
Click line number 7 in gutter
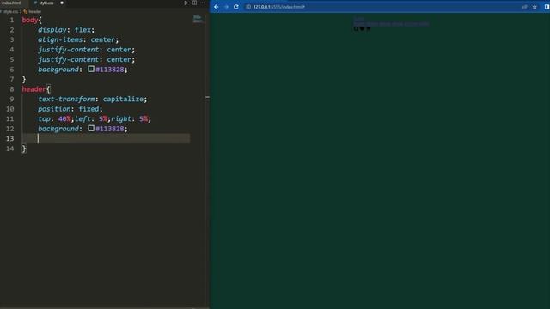pos(12,79)
